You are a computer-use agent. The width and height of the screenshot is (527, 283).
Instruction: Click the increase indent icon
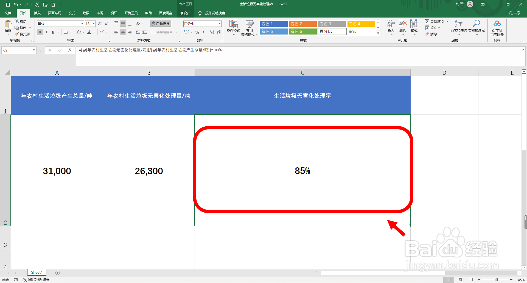click(x=145, y=32)
